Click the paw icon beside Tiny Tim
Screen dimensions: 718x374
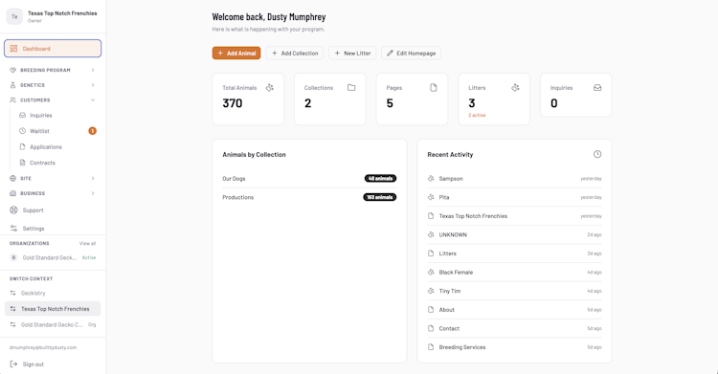point(431,291)
